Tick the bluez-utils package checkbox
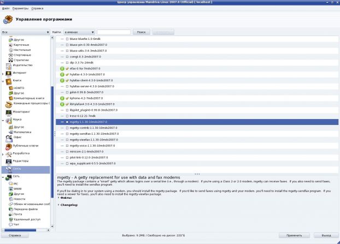Viewport: 340px width, 244px height. click(67, 51)
